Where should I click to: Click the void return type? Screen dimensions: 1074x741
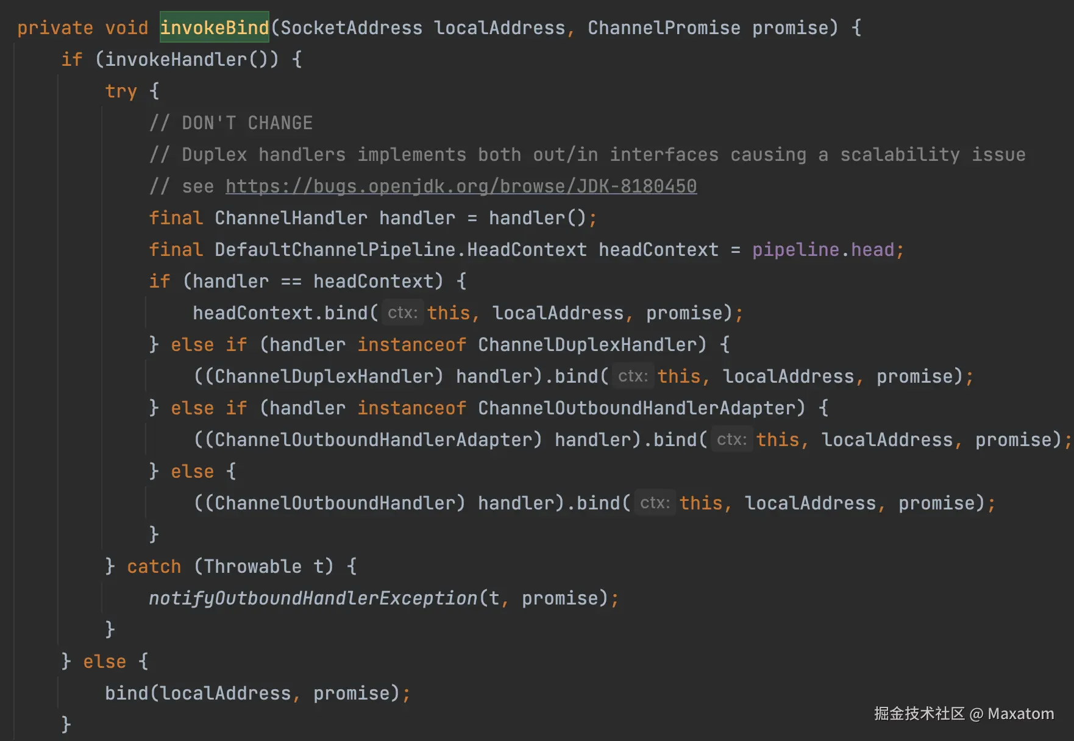click(x=126, y=28)
